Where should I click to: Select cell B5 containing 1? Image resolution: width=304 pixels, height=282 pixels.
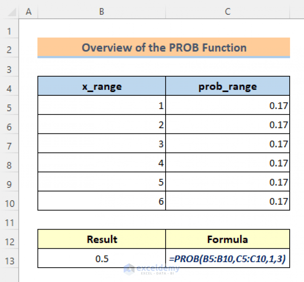[x=102, y=105]
